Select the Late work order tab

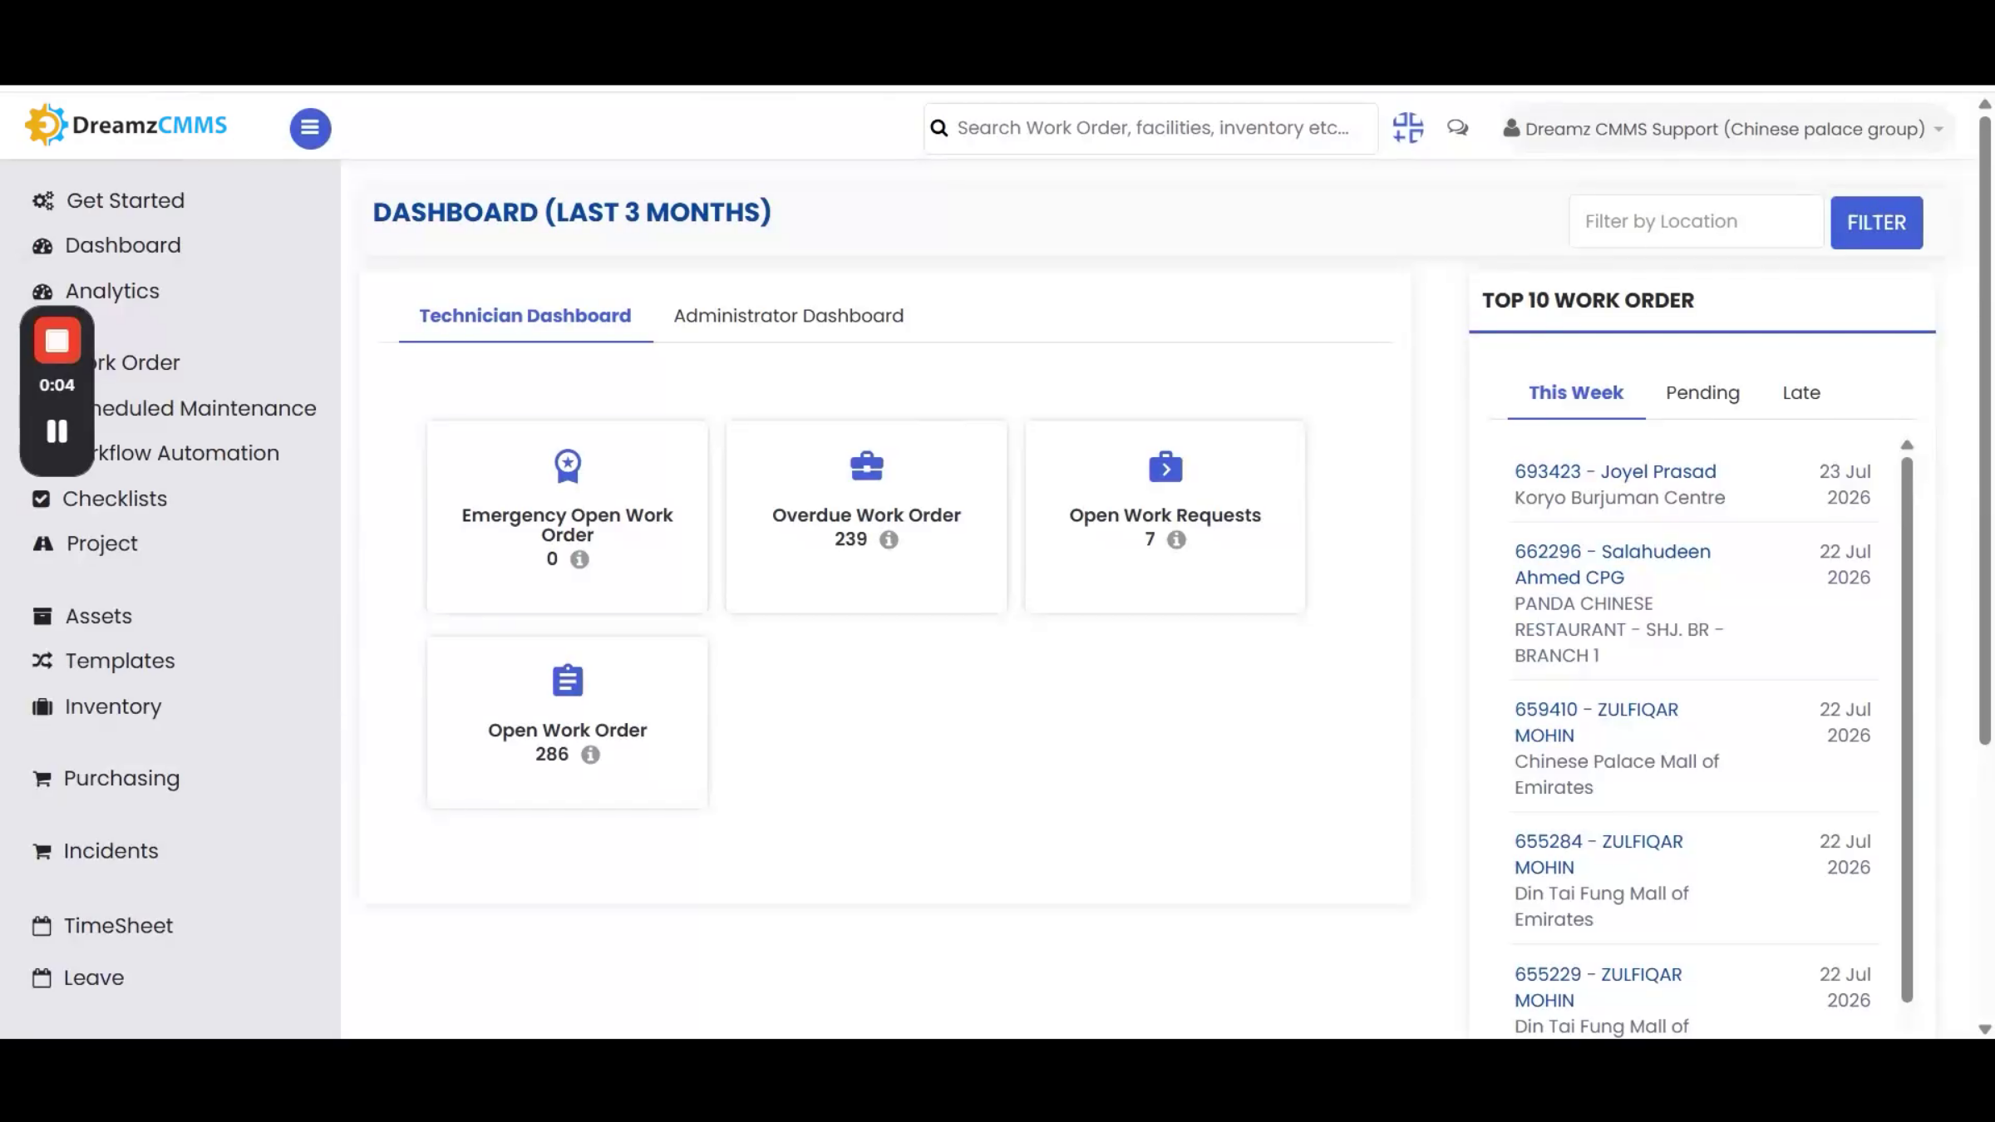(1801, 392)
